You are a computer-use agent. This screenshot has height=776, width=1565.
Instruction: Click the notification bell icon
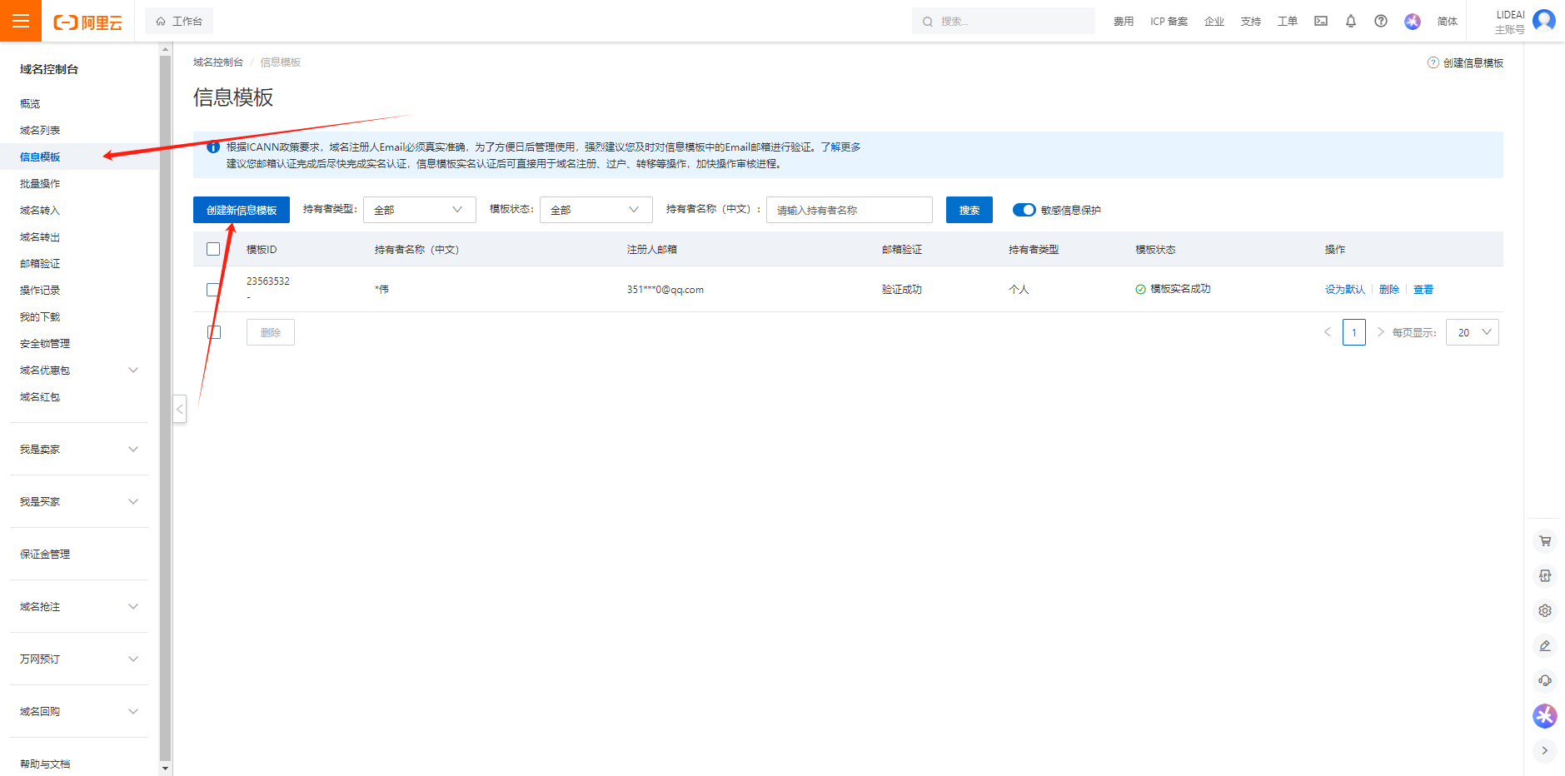1351,22
